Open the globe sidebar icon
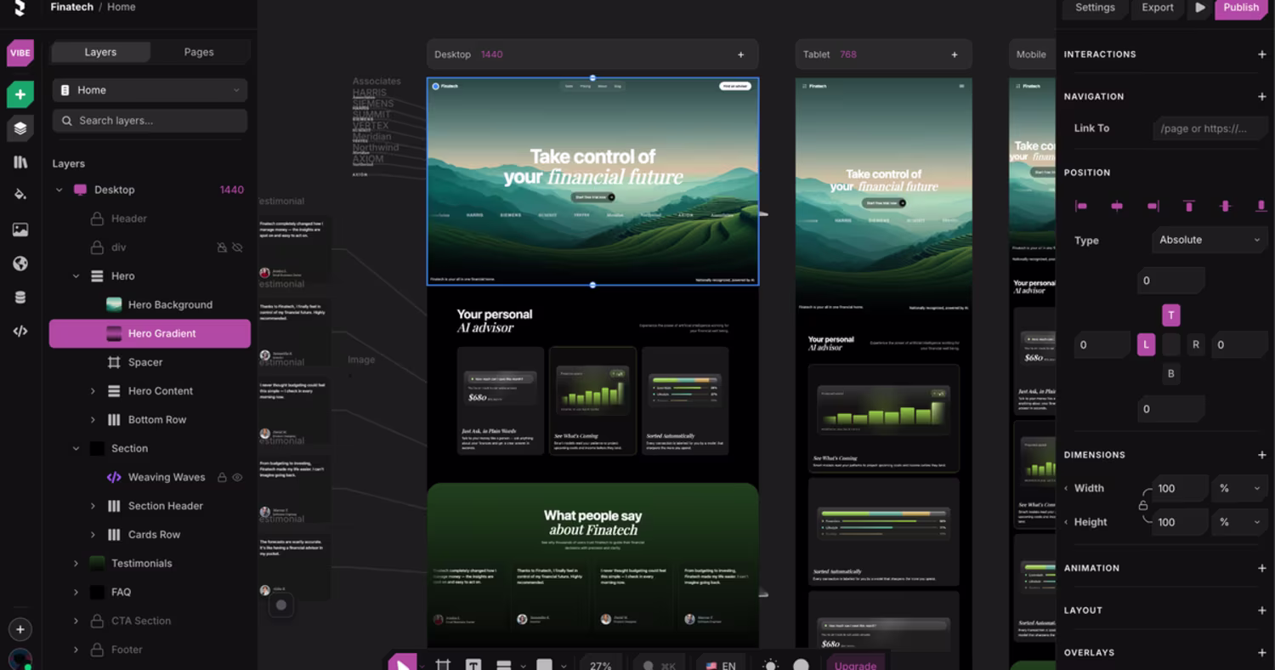Screen dimensions: 1275x670 click(20, 264)
